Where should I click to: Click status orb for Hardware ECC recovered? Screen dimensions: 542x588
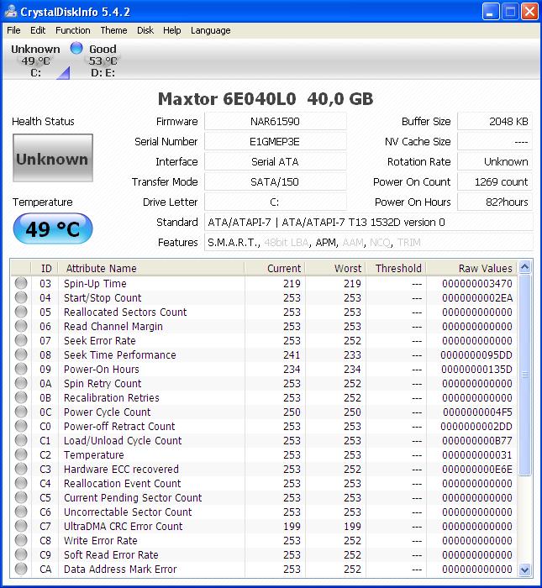pyautogui.click(x=21, y=469)
